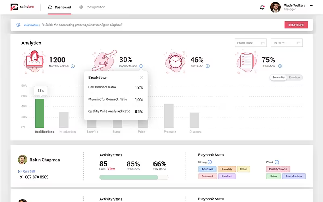The height and width of the screenshot is (202, 323).
Task: Click the strong Discount tag
Action: tap(208, 177)
